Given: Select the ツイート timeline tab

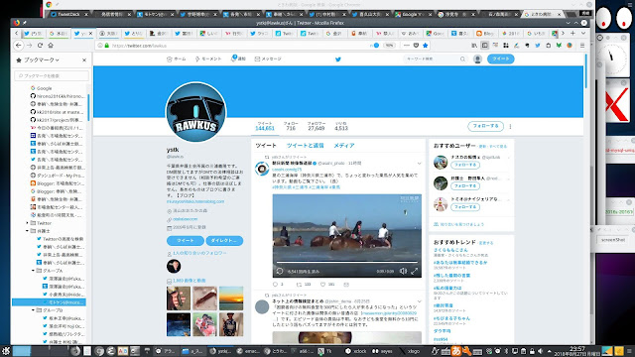Looking at the screenshot, I should (x=266, y=146).
